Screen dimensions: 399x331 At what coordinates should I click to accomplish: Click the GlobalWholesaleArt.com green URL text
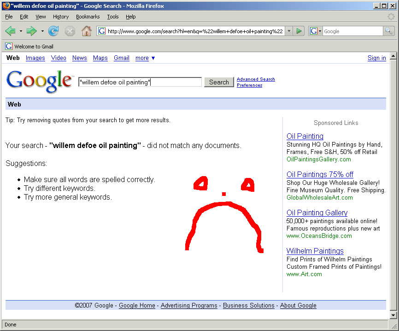pyautogui.click(x=320, y=198)
